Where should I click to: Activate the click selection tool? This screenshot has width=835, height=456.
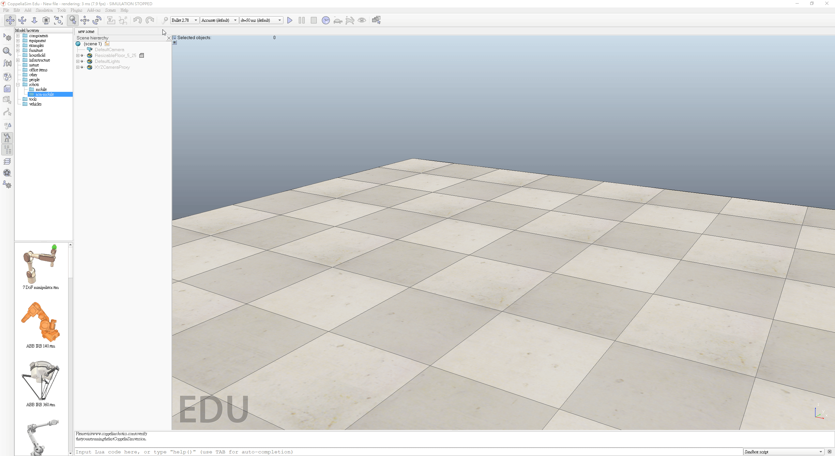pyautogui.click(x=72, y=20)
